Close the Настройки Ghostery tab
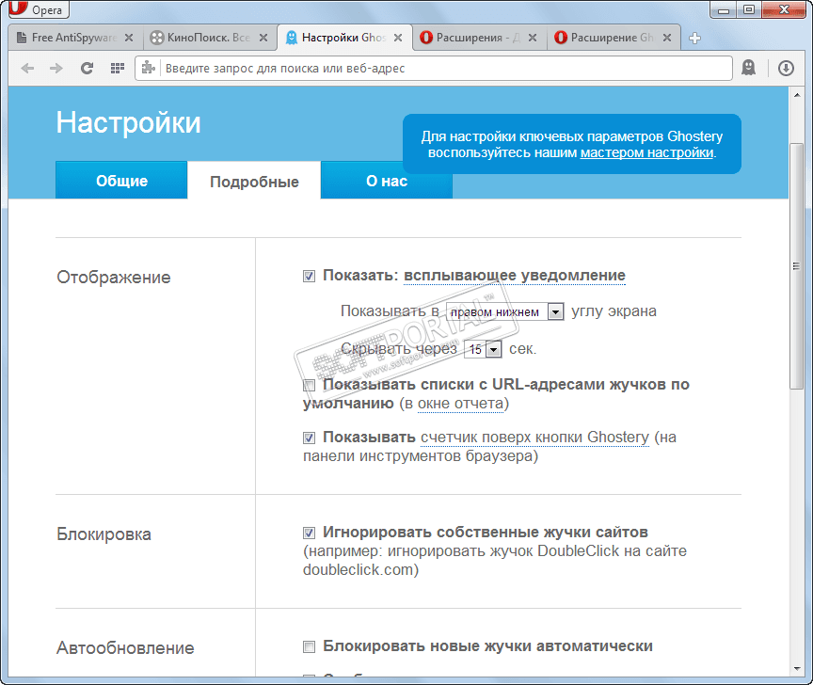 click(x=398, y=38)
